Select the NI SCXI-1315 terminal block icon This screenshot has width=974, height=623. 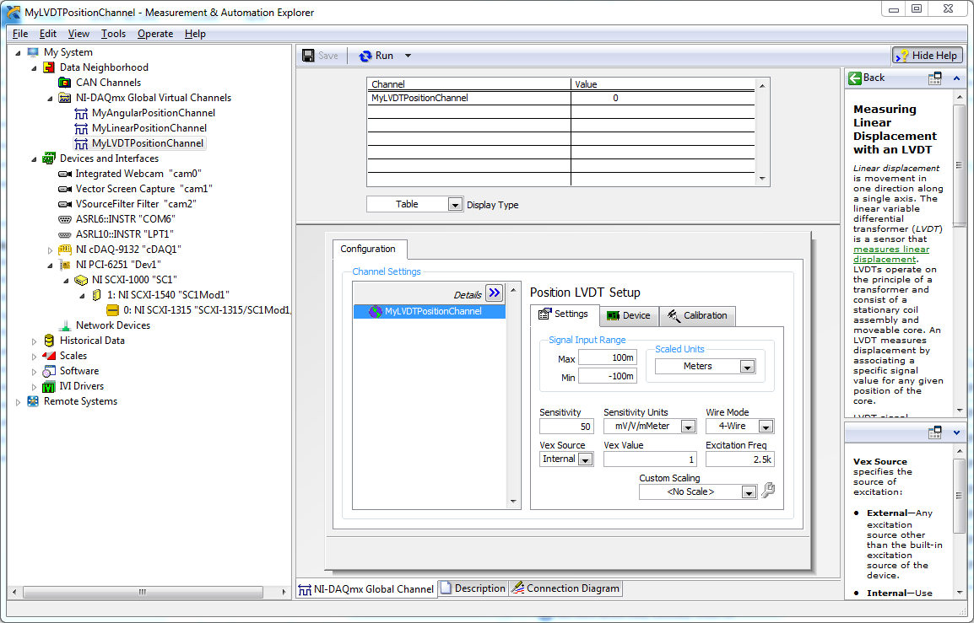point(112,309)
